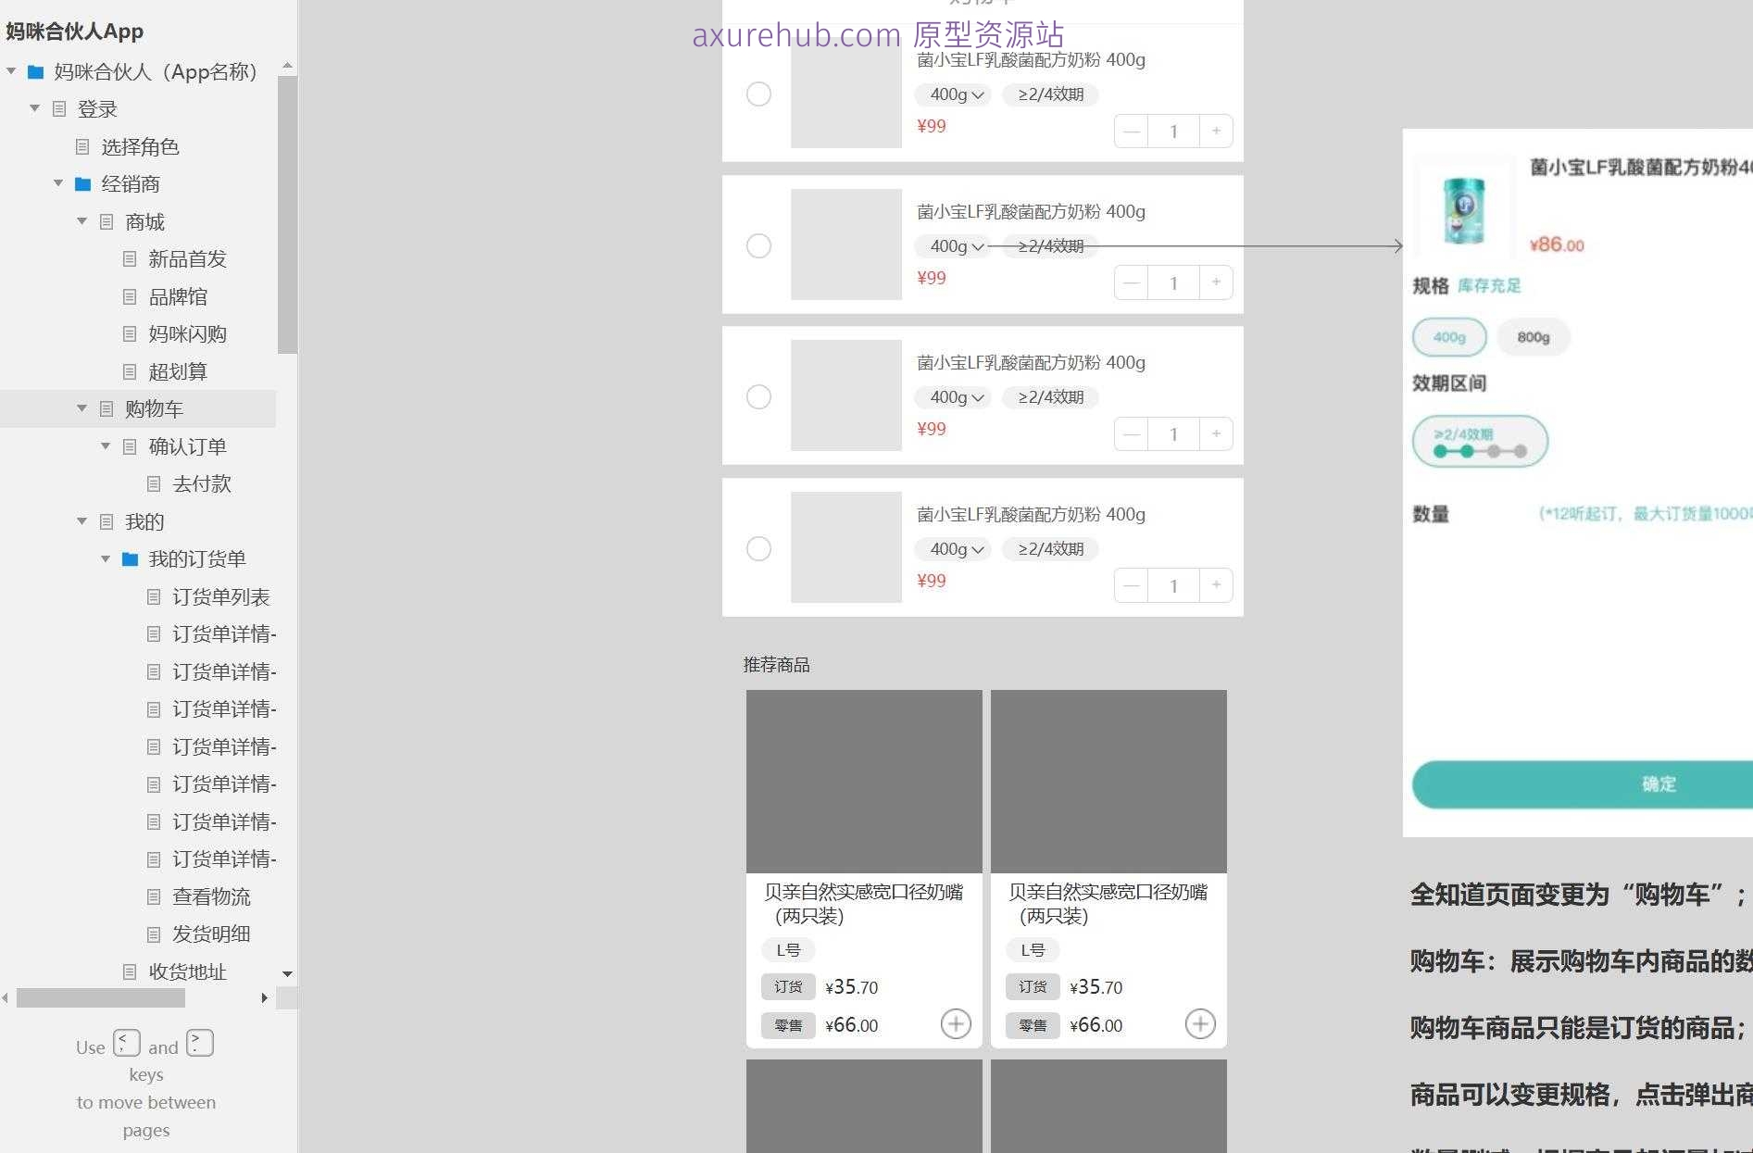Toggle the 800g spec chip in the popup
The height and width of the screenshot is (1153, 1753).
coord(1533,337)
